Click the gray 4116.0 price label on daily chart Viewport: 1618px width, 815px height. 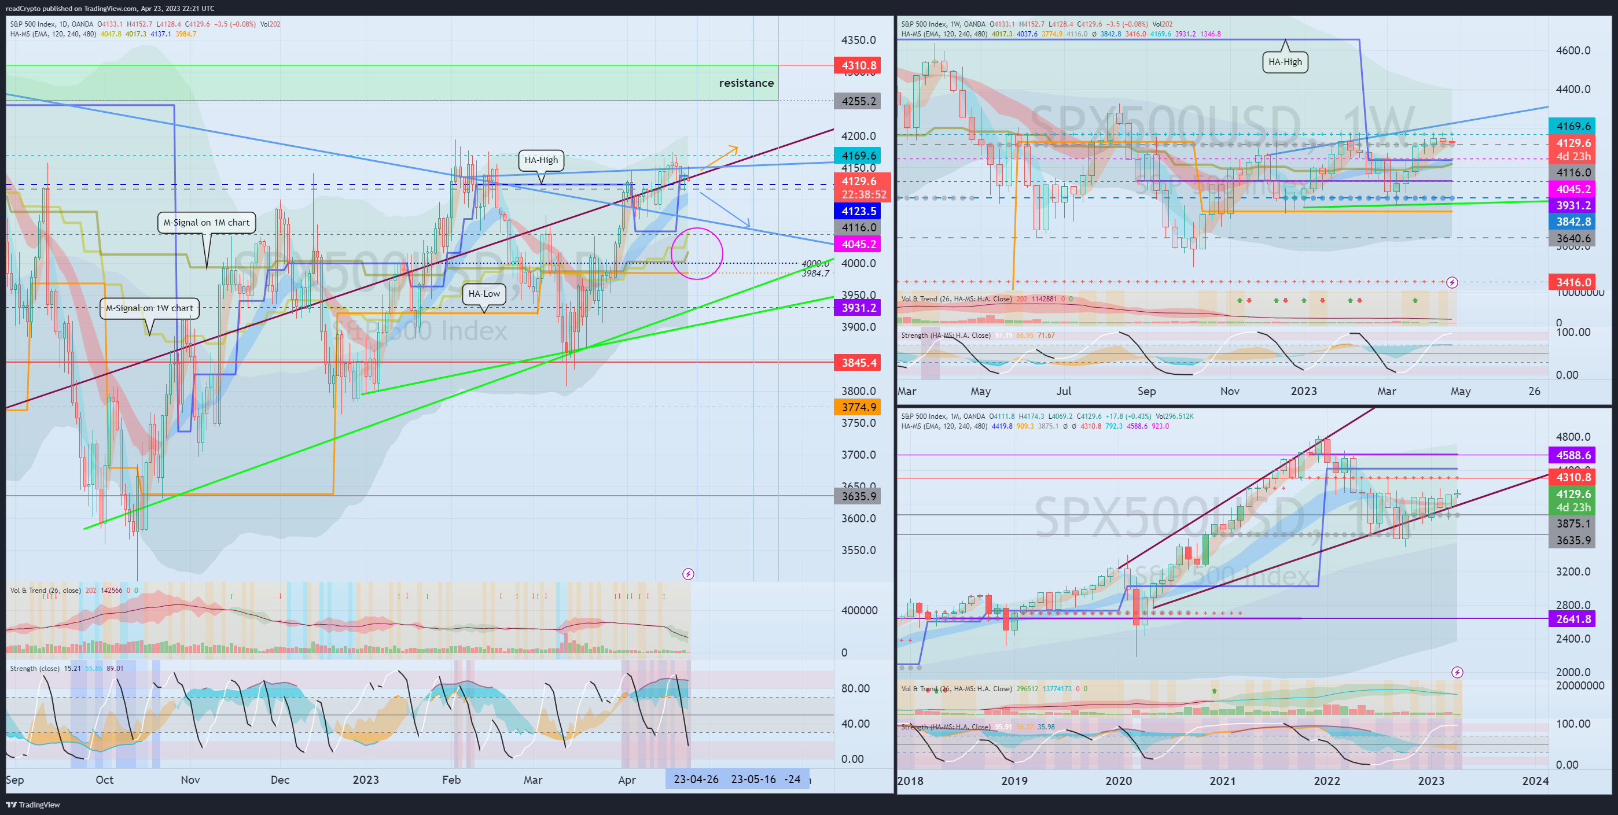coord(858,228)
